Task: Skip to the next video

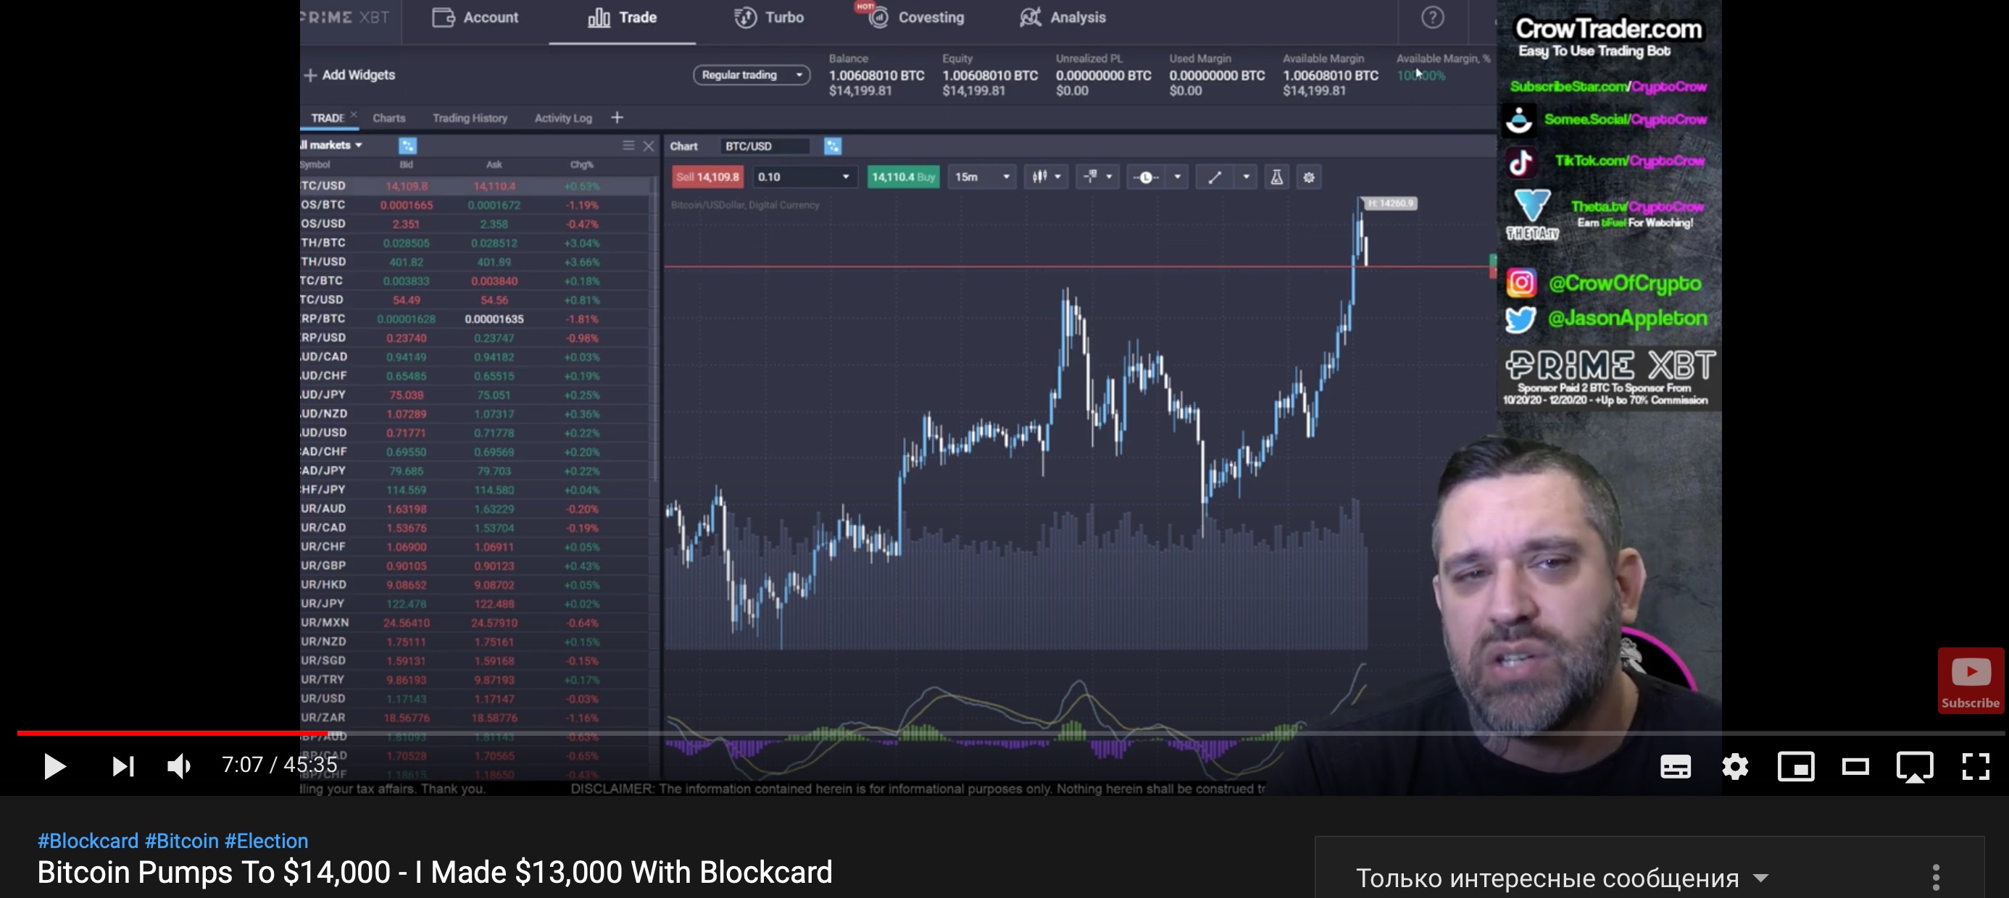Action: 123,766
